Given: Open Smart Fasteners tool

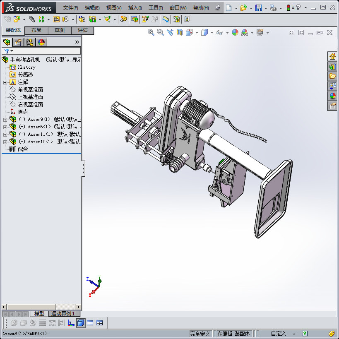Looking at the screenshot, I should click(56, 19).
